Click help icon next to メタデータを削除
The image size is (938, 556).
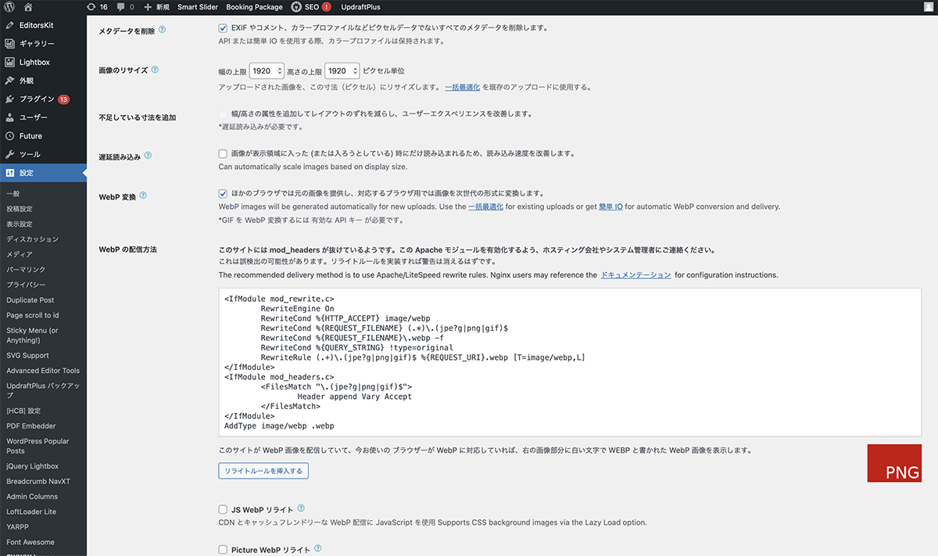pos(163,29)
